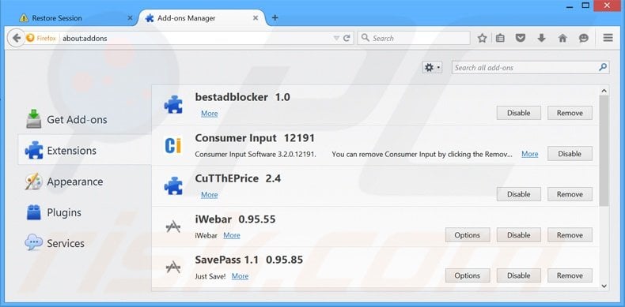
Task: Click the extensions list scrollbar thumb
Action: tap(604, 150)
